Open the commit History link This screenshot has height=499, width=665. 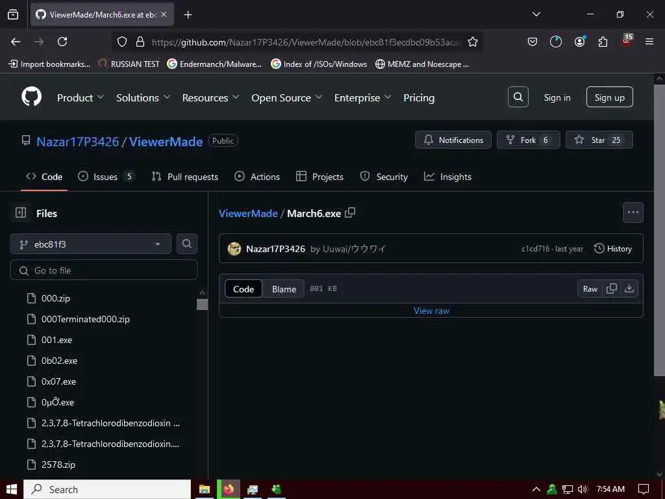point(613,249)
